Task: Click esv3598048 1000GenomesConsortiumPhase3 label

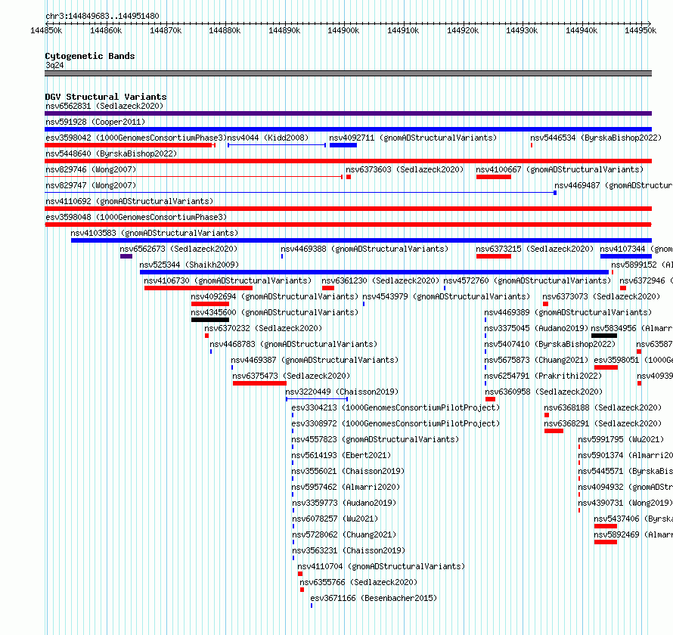Action: (x=136, y=217)
